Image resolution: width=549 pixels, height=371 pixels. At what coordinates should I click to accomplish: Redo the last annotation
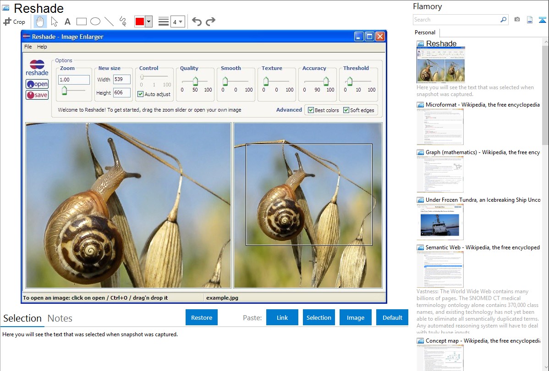(x=210, y=22)
